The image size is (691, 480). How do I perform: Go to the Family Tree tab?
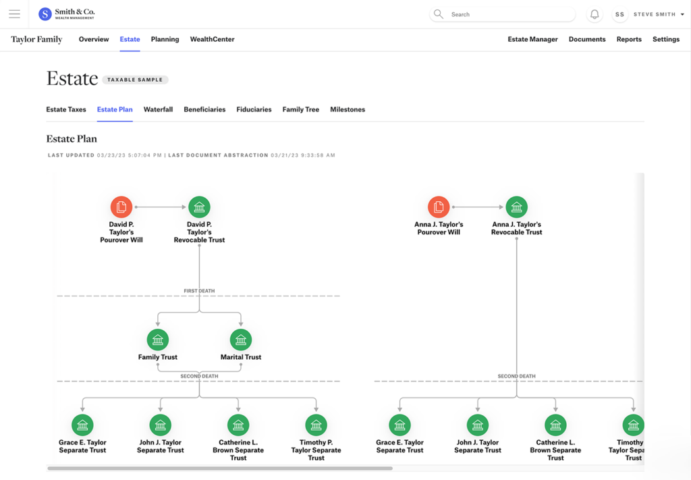click(x=300, y=109)
